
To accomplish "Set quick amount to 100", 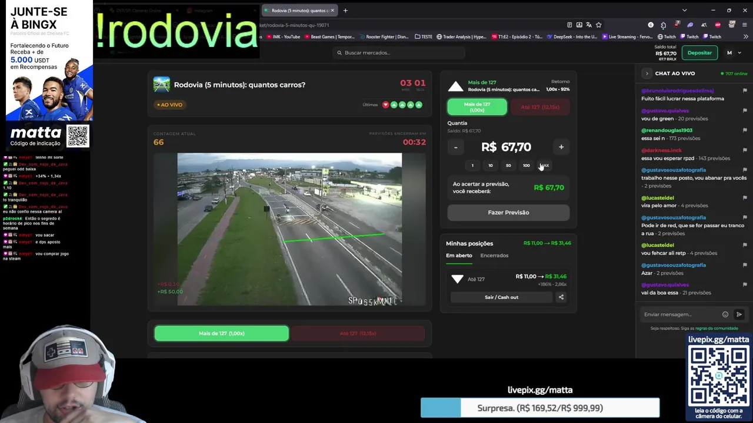I will (527, 166).
